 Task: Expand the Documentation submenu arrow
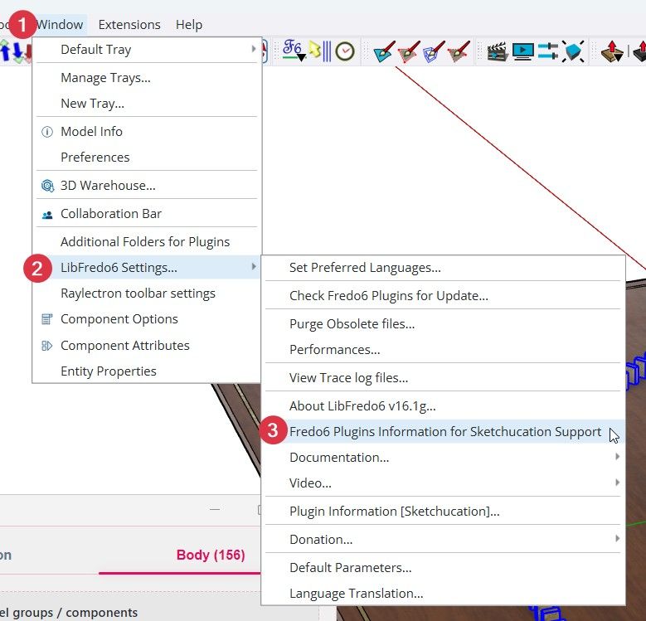(617, 456)
